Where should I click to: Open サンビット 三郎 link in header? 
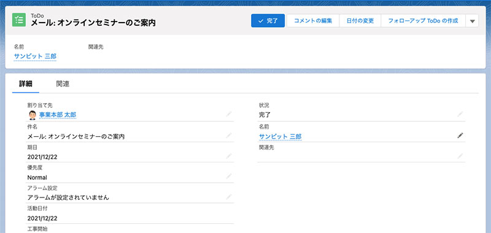pyautogui.click(x=35, y=56)
